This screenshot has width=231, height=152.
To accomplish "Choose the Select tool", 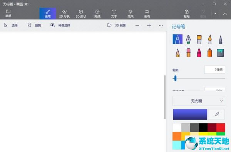I will tap(11, 25).
